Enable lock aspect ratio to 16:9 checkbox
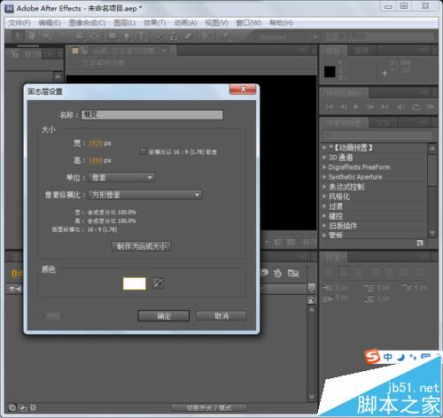 tap(144, 151)
